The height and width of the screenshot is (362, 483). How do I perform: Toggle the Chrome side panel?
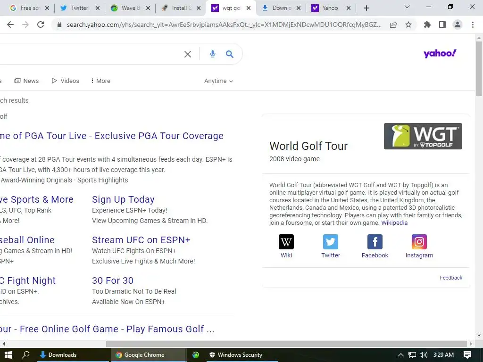click(442, 25)
